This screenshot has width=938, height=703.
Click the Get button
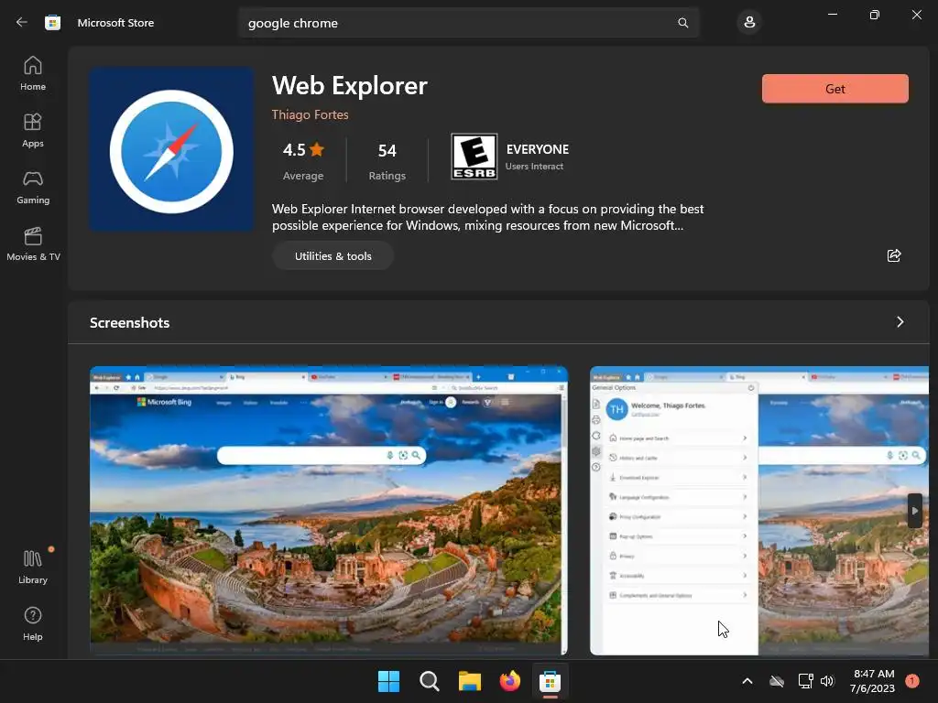pos(835,89)
